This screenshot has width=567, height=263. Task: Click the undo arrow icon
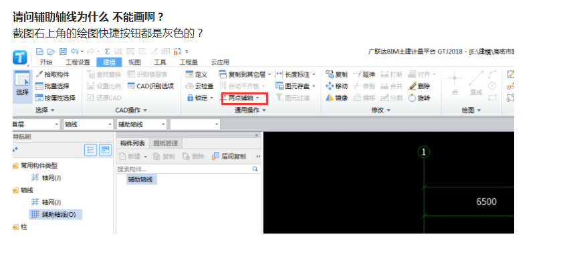pyautogui.click(x=74, y=52)
